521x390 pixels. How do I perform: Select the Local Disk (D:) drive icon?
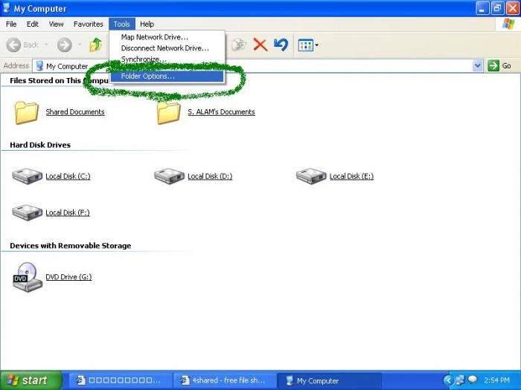[169, 176]
